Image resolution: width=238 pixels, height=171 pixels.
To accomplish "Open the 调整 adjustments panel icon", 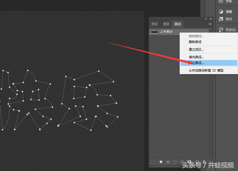I will tap(221, 12).
